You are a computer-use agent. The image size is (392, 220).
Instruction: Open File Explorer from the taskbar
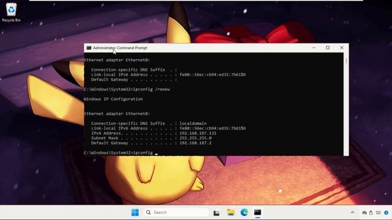tap(231, 212)
